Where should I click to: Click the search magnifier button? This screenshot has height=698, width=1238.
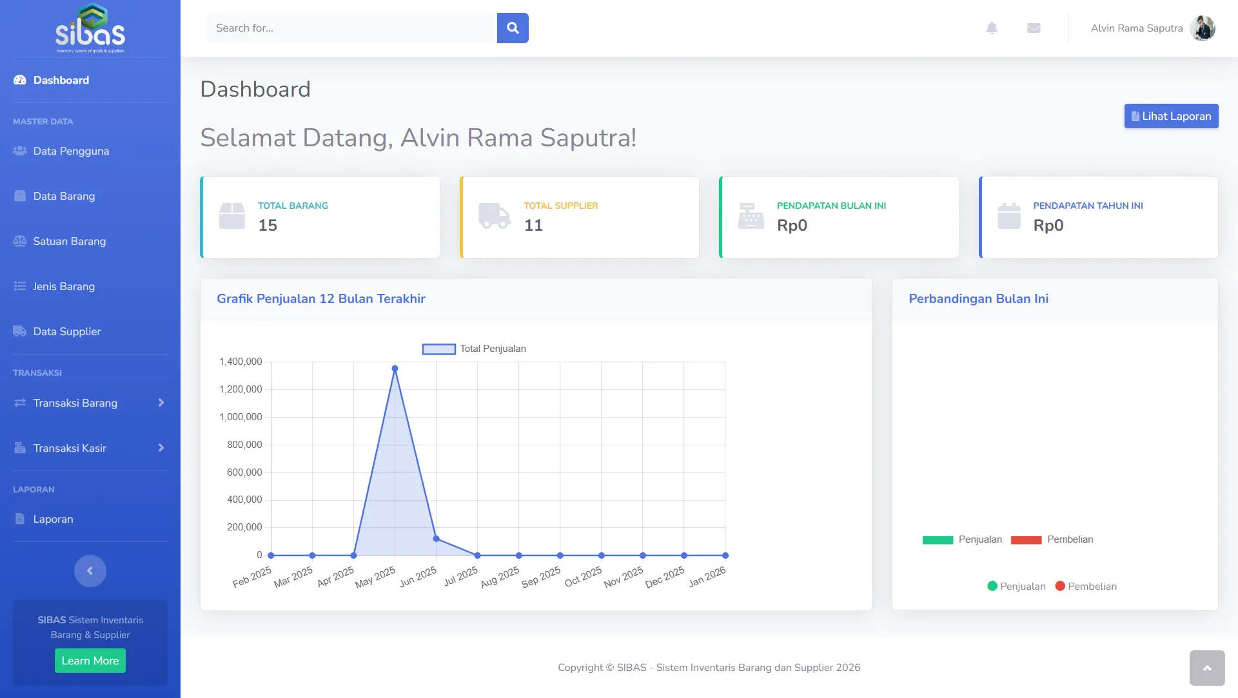coord(513,28)
